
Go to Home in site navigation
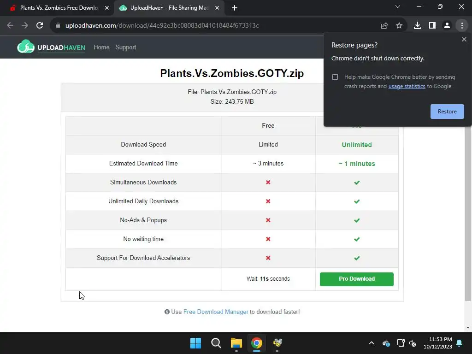click(x=101, y=47)
